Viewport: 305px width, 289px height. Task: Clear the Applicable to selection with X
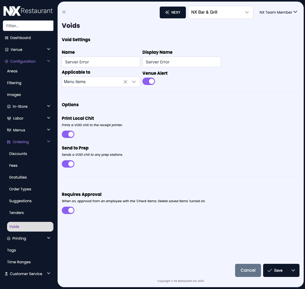(x=125, y=82)
